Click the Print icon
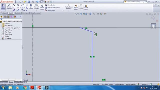 coord(33,2)
